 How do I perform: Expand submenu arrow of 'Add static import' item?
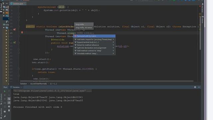pyautogui.click(x=113, y=39)
